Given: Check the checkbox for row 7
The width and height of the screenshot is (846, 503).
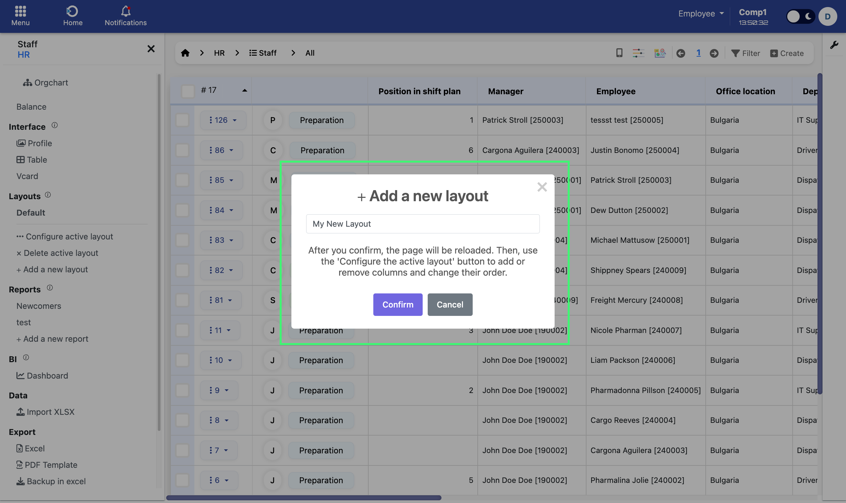Looking at the screenshot, I should pyautogui.click(x=182, y=450).
